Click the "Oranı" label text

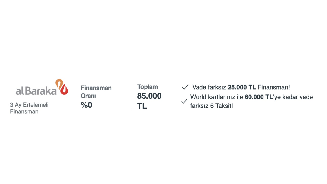point(88,96)
